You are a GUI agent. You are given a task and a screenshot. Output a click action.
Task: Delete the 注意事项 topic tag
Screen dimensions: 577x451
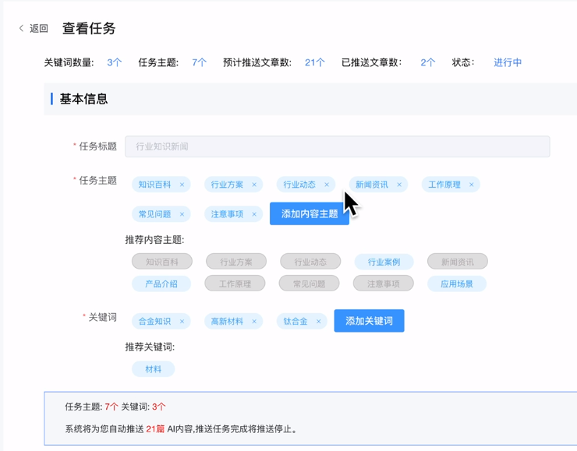tap(254, 214)
